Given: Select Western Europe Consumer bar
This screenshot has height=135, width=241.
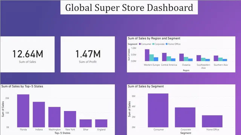Looking at the screenshot, I should [x=147, y=55].
